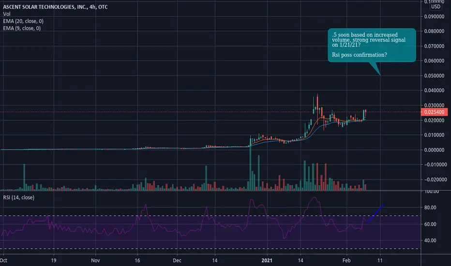Click the 16 date label on time axis

137,261
